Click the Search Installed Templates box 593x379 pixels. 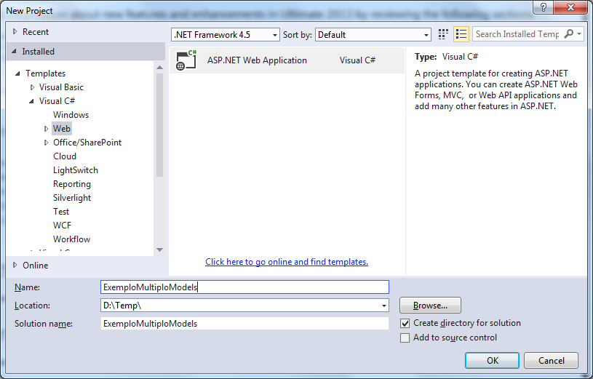tap(517, 34)
